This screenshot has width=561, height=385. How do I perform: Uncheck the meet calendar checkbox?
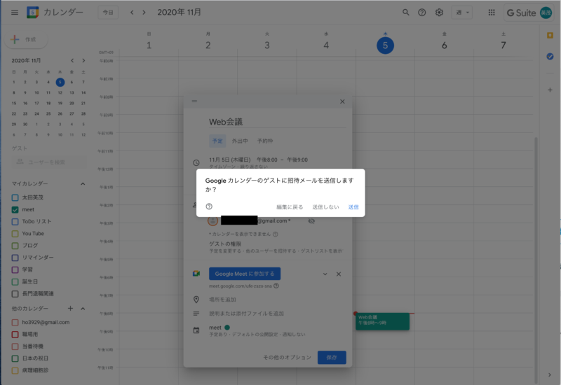point(15,209)
